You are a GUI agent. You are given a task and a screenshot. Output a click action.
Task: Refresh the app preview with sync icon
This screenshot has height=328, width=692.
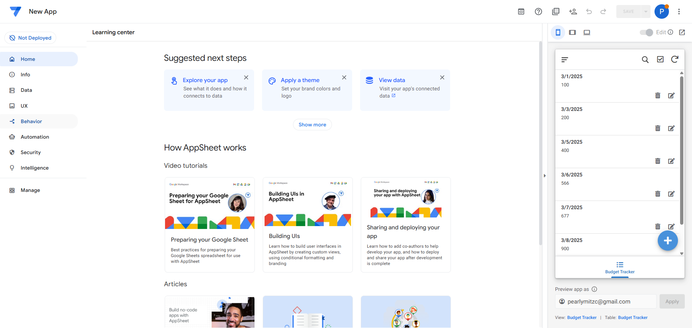[675, 59]
